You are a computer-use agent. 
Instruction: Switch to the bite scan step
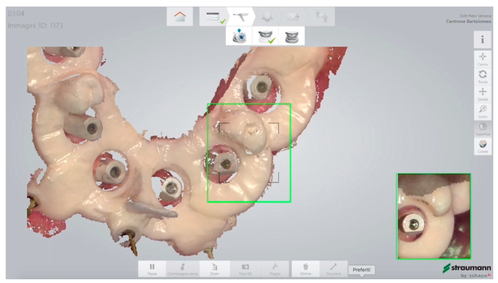click(x=291, y=36)
